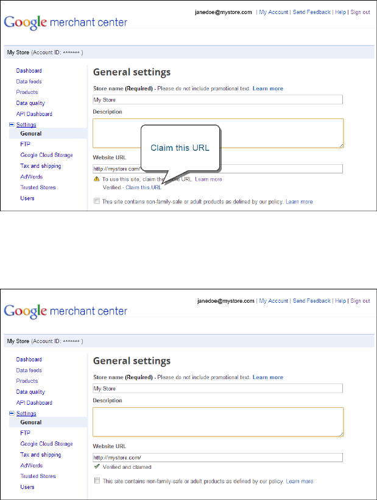Open Send Feedback in the lower screenshot's header
Image resolution: width=377 pixels, height=500 pixels.
(x=311, y=301)
